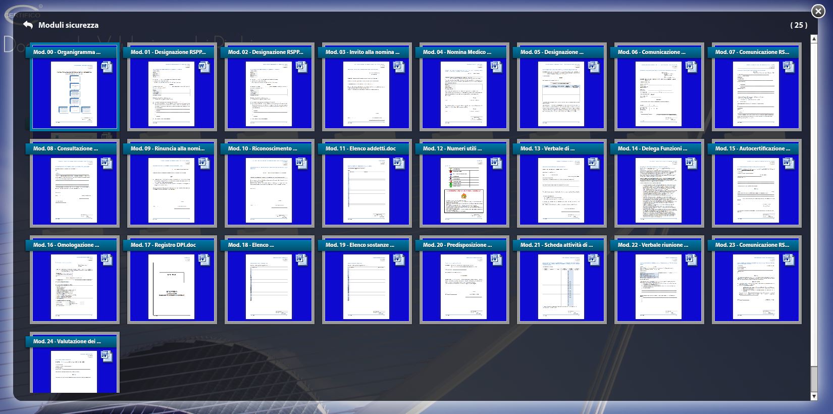Click the scrollbar down arrow
The image size is (833, 414).
[x=814, y=396]
